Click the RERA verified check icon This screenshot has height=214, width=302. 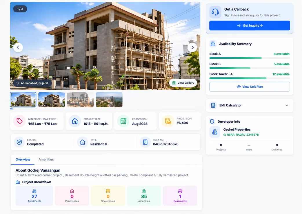click(x=225, y=135)
